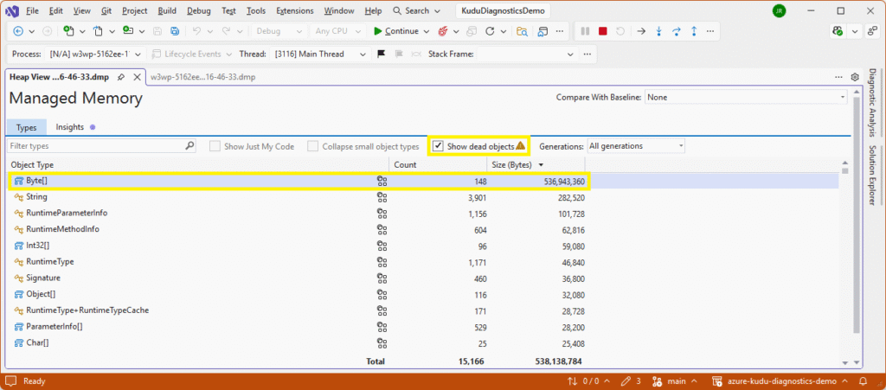The height and width of the screenshot is (390, 886).
Task: Click the Step Out icon
Action: point(694,32)
